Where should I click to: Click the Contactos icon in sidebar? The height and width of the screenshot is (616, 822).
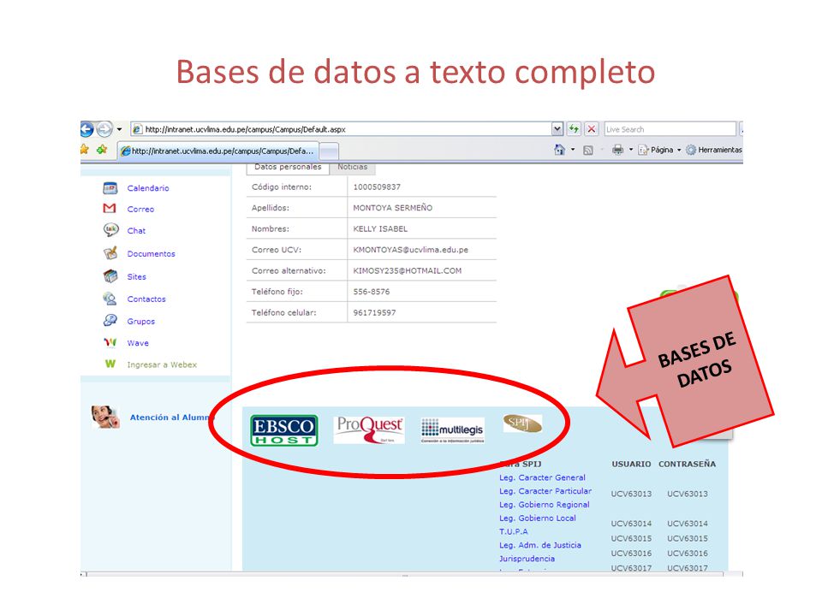(x=110, y=299)
